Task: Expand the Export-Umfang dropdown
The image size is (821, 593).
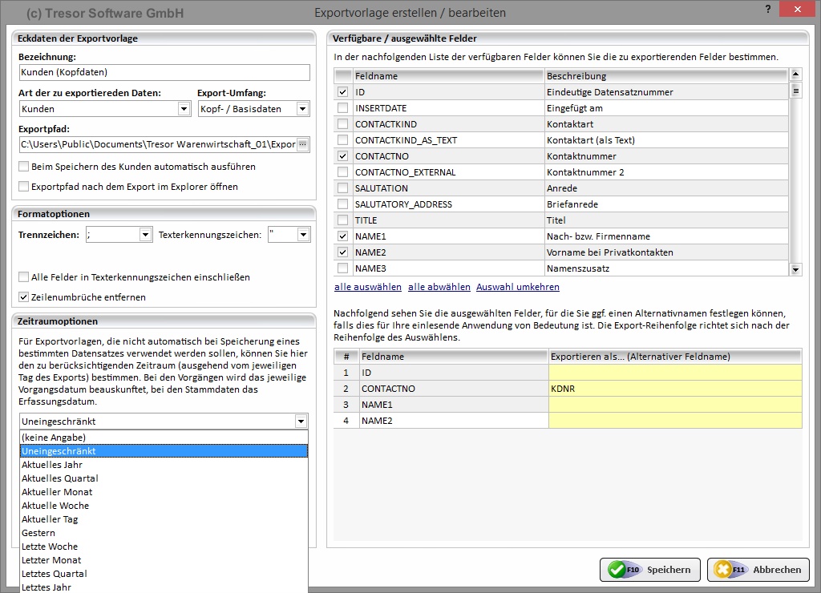Action: (x=302, y=109)
